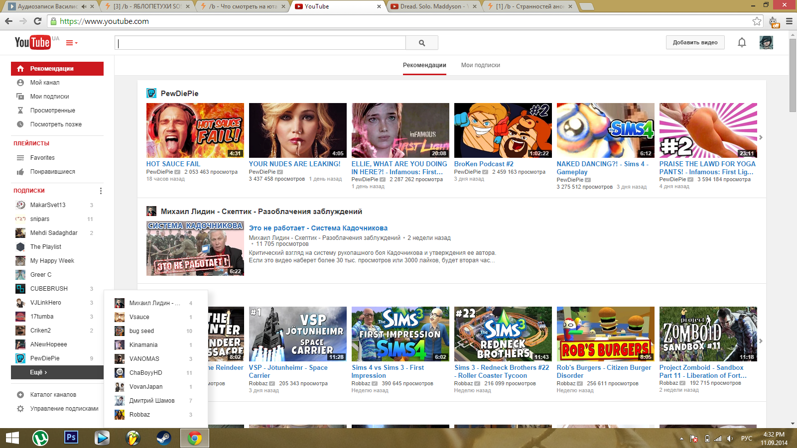Open Photoshop from the taskbar
Screen dimensions: 797x448
point(71,438)
